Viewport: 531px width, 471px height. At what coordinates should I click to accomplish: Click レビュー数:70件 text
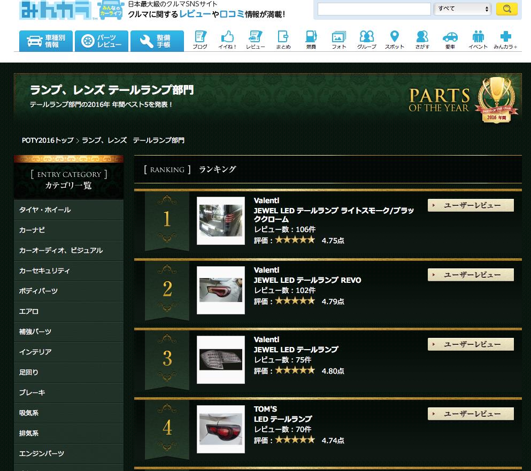point(283,429)
